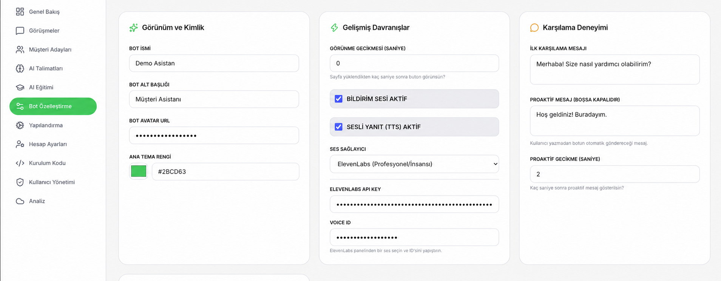Click the ELEVENLABS API KEY label
Screen dimensions: 721x281
(x=355, y=189)
